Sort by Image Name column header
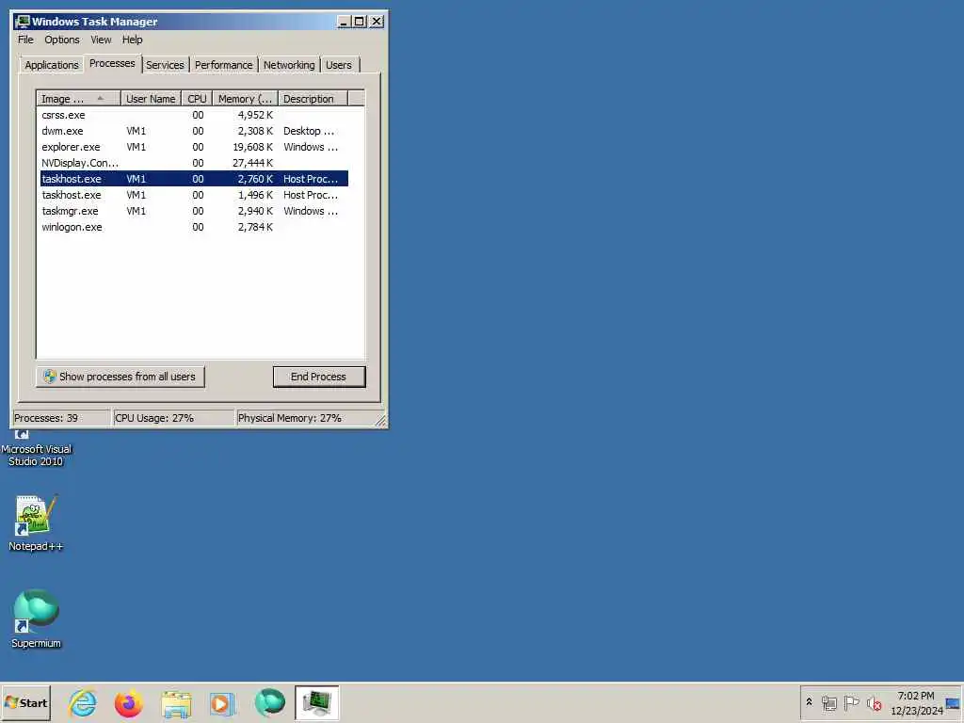Viewport: 964px width, 723px height. point(78,98)
